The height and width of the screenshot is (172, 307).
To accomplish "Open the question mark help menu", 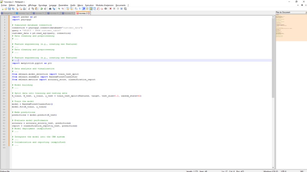I will click(128, 5).
